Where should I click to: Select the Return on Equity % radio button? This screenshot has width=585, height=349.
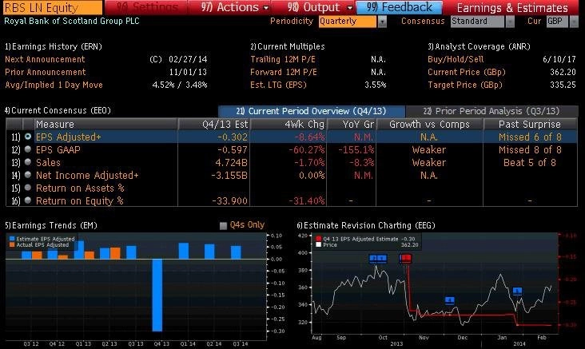click(28, 200)
